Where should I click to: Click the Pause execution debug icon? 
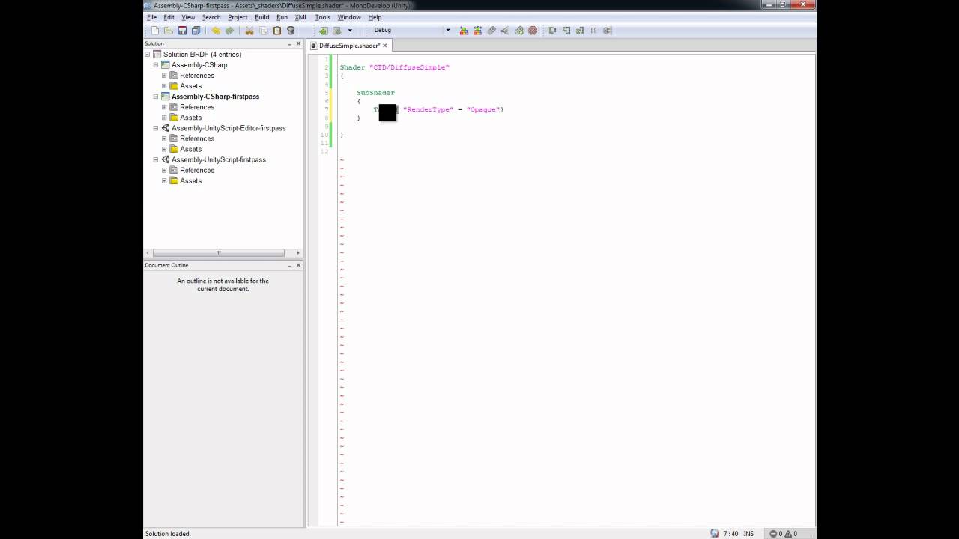click(593, 31)
